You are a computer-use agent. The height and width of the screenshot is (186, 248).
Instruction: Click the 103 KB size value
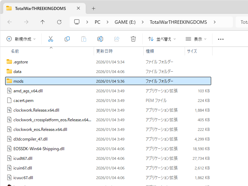[x=204, y=91]
